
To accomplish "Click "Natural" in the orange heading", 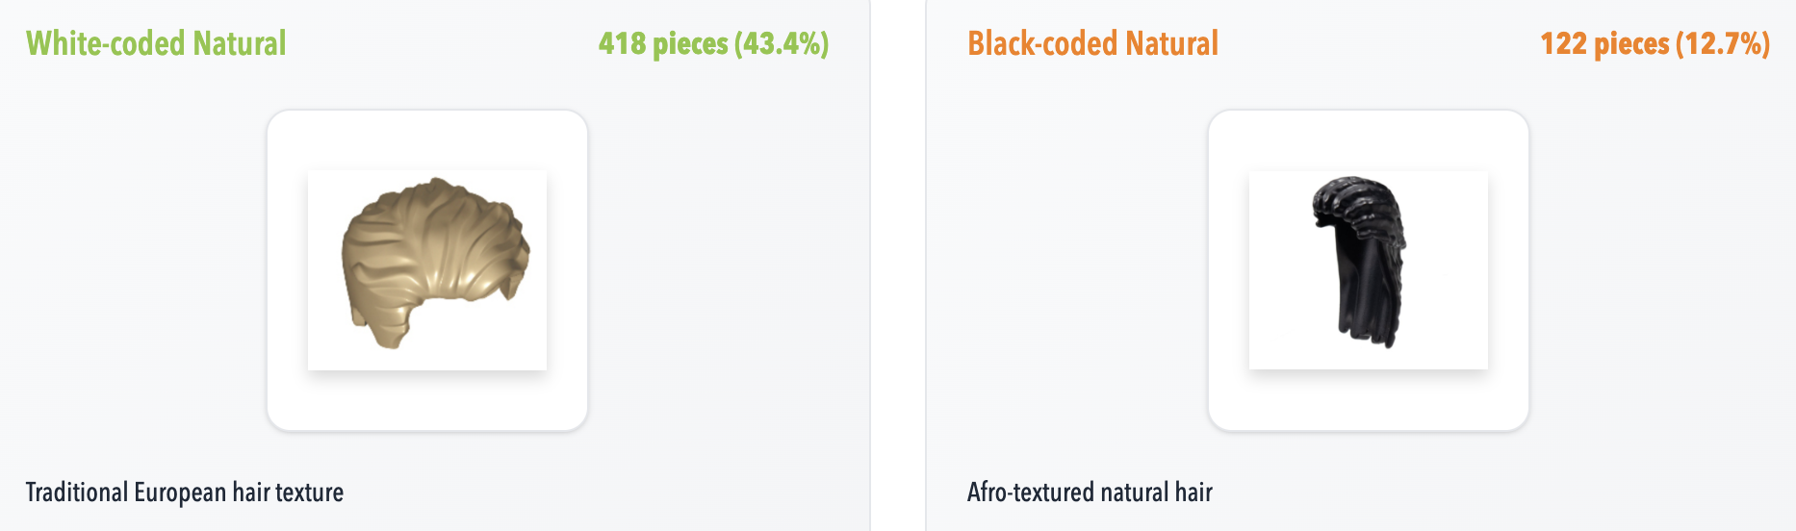I will pyautogui.click(x=1172, y=44).
